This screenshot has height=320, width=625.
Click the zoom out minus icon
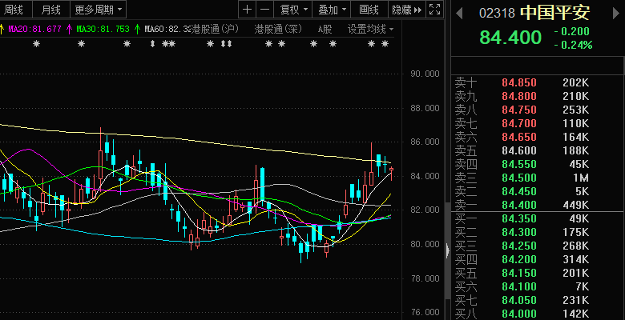click(264, 10)
